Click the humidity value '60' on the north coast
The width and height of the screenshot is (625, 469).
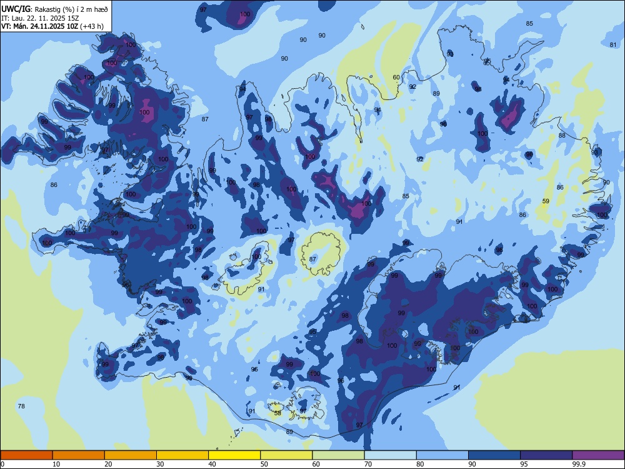point(396,78)
